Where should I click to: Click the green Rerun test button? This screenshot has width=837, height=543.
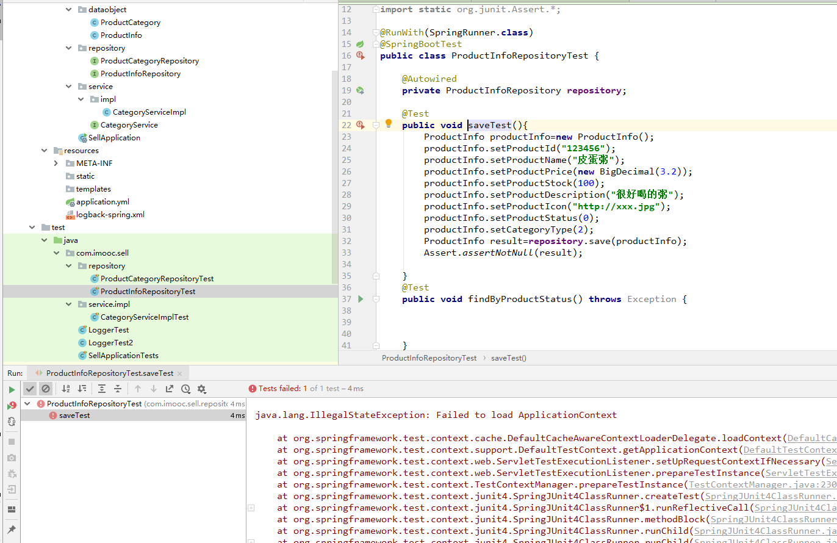pyautogui.click(x=12, y=389)
